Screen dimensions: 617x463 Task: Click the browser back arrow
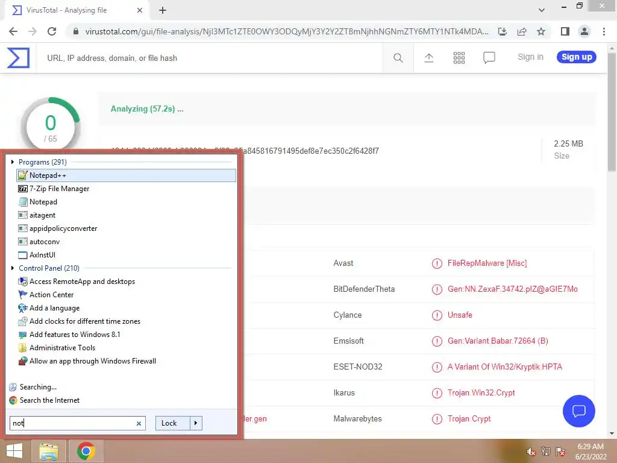(13, 31)
